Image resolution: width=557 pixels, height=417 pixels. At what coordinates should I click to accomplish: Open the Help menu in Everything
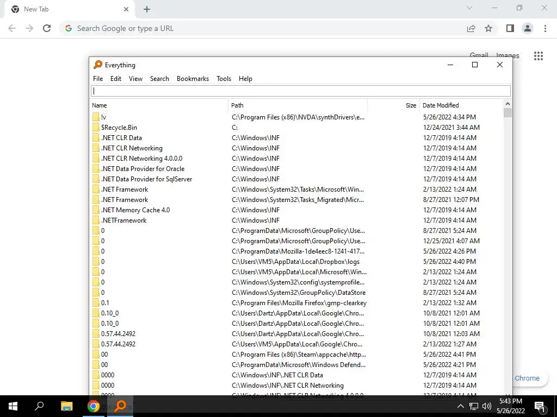click(245, 79)
